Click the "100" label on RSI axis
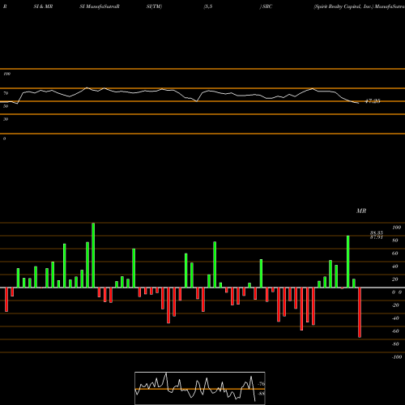The height and width of the screenshot is (405, 405). (6, 74)
